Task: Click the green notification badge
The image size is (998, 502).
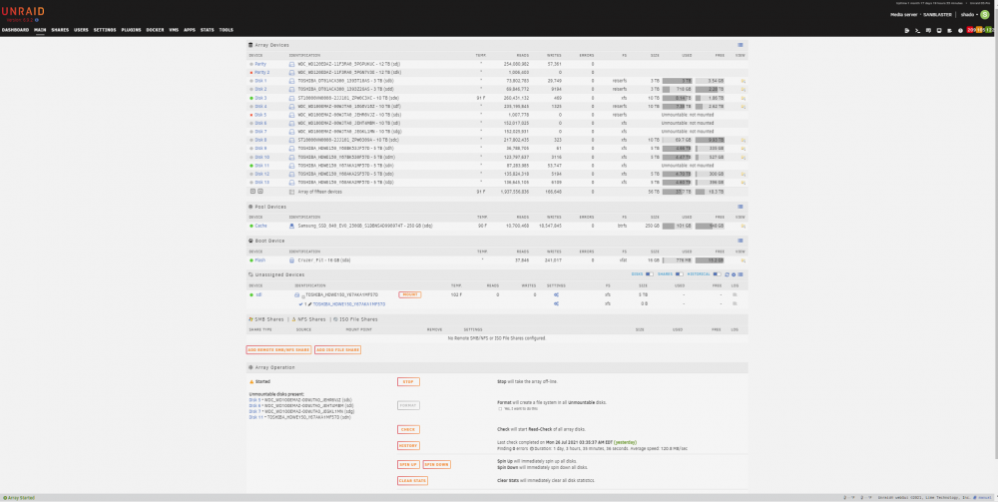Action: click(x=988, y=31)
